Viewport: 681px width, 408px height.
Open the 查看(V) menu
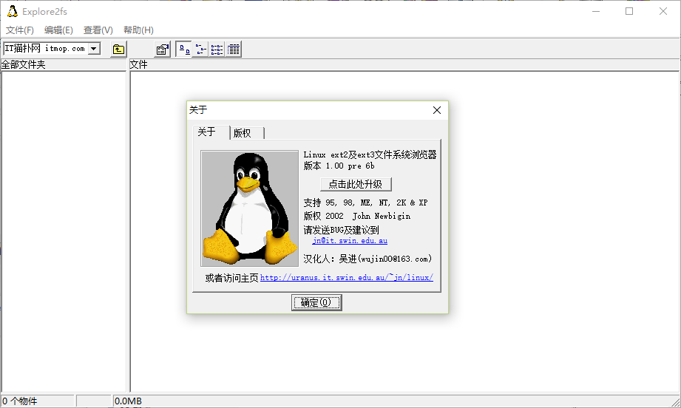(98, 30)
